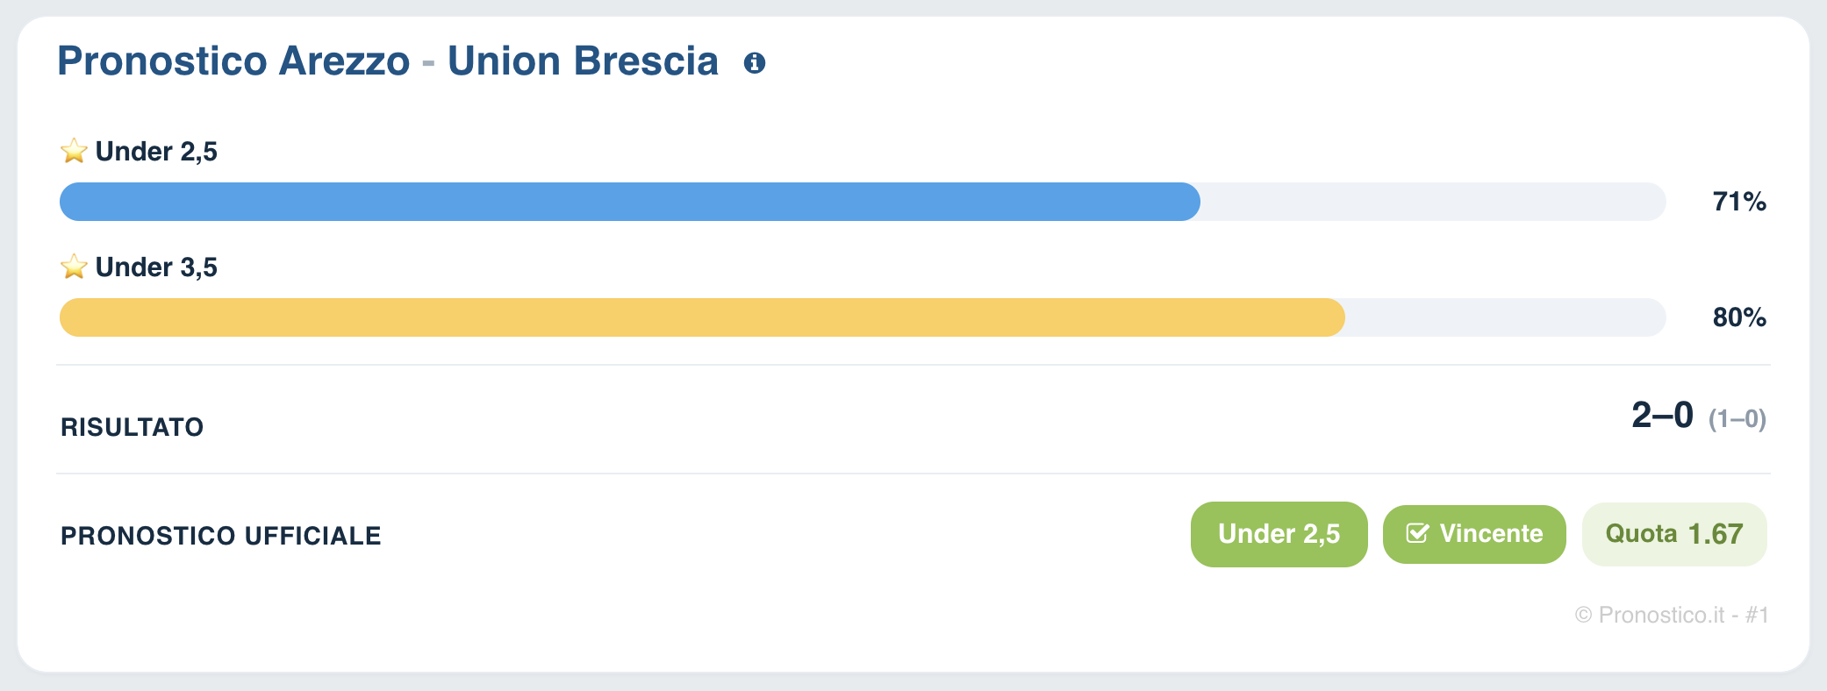The height and width of the screenshot is (691, 1827).
Task: Click the RISULTATO label
Action: [133, 427]
